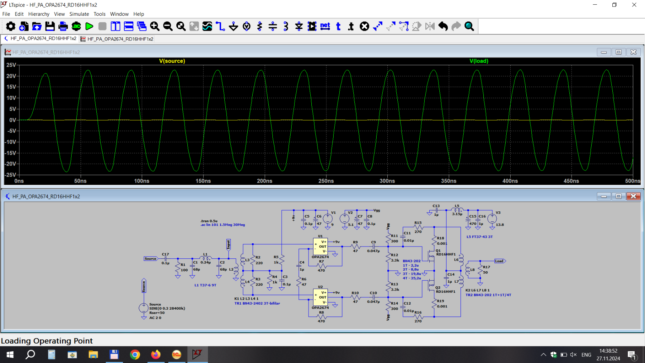
Task: Open the Tools menu
Action: click(x=100, y=14)
